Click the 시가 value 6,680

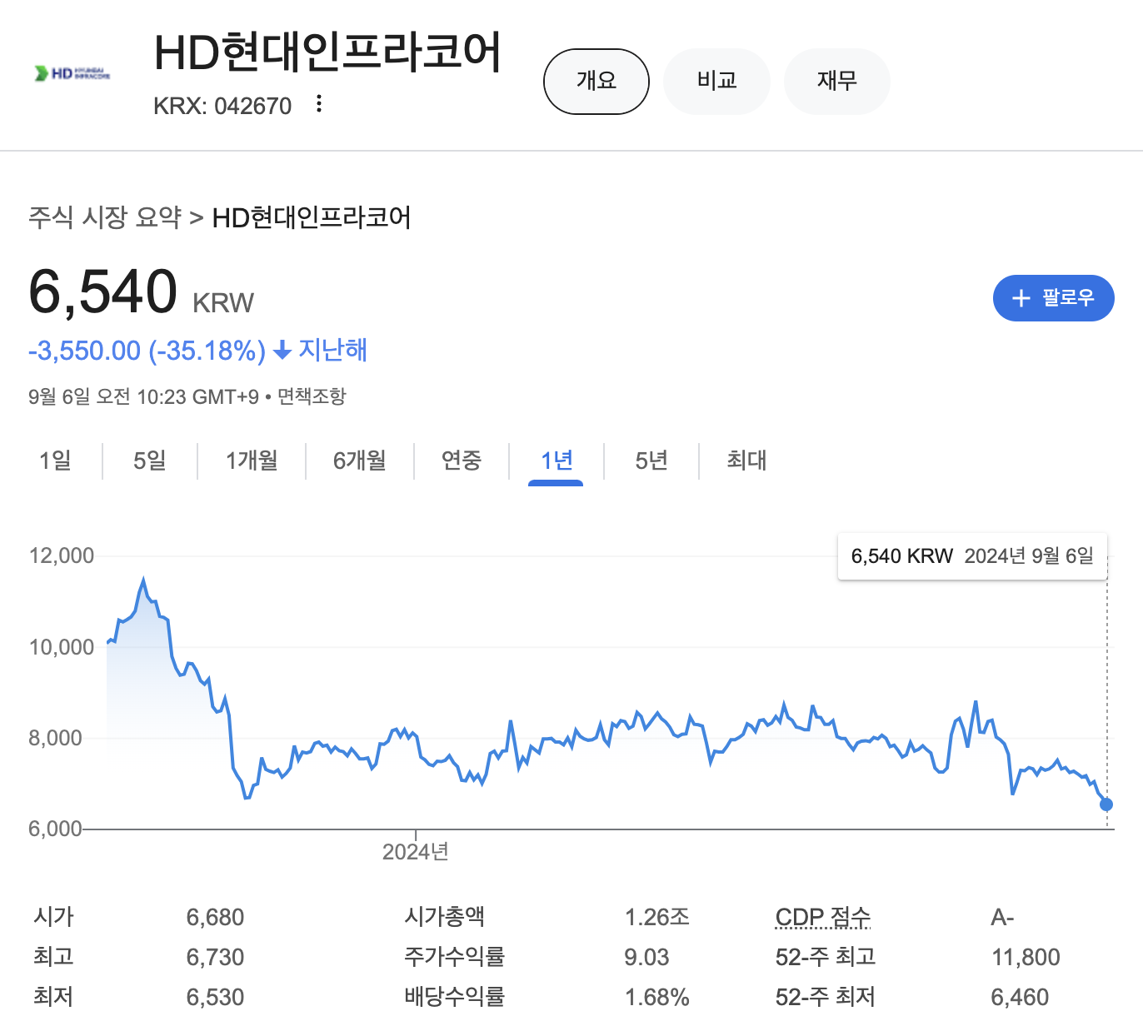[x=215, y=918]
